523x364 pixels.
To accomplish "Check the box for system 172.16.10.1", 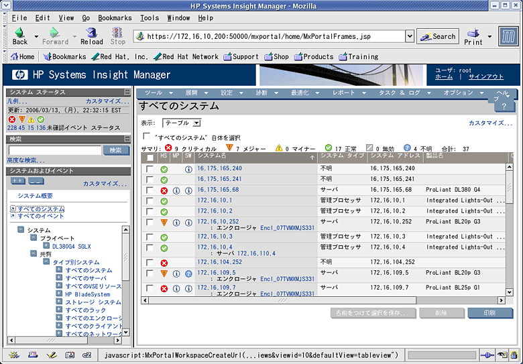I will (150, 201).
